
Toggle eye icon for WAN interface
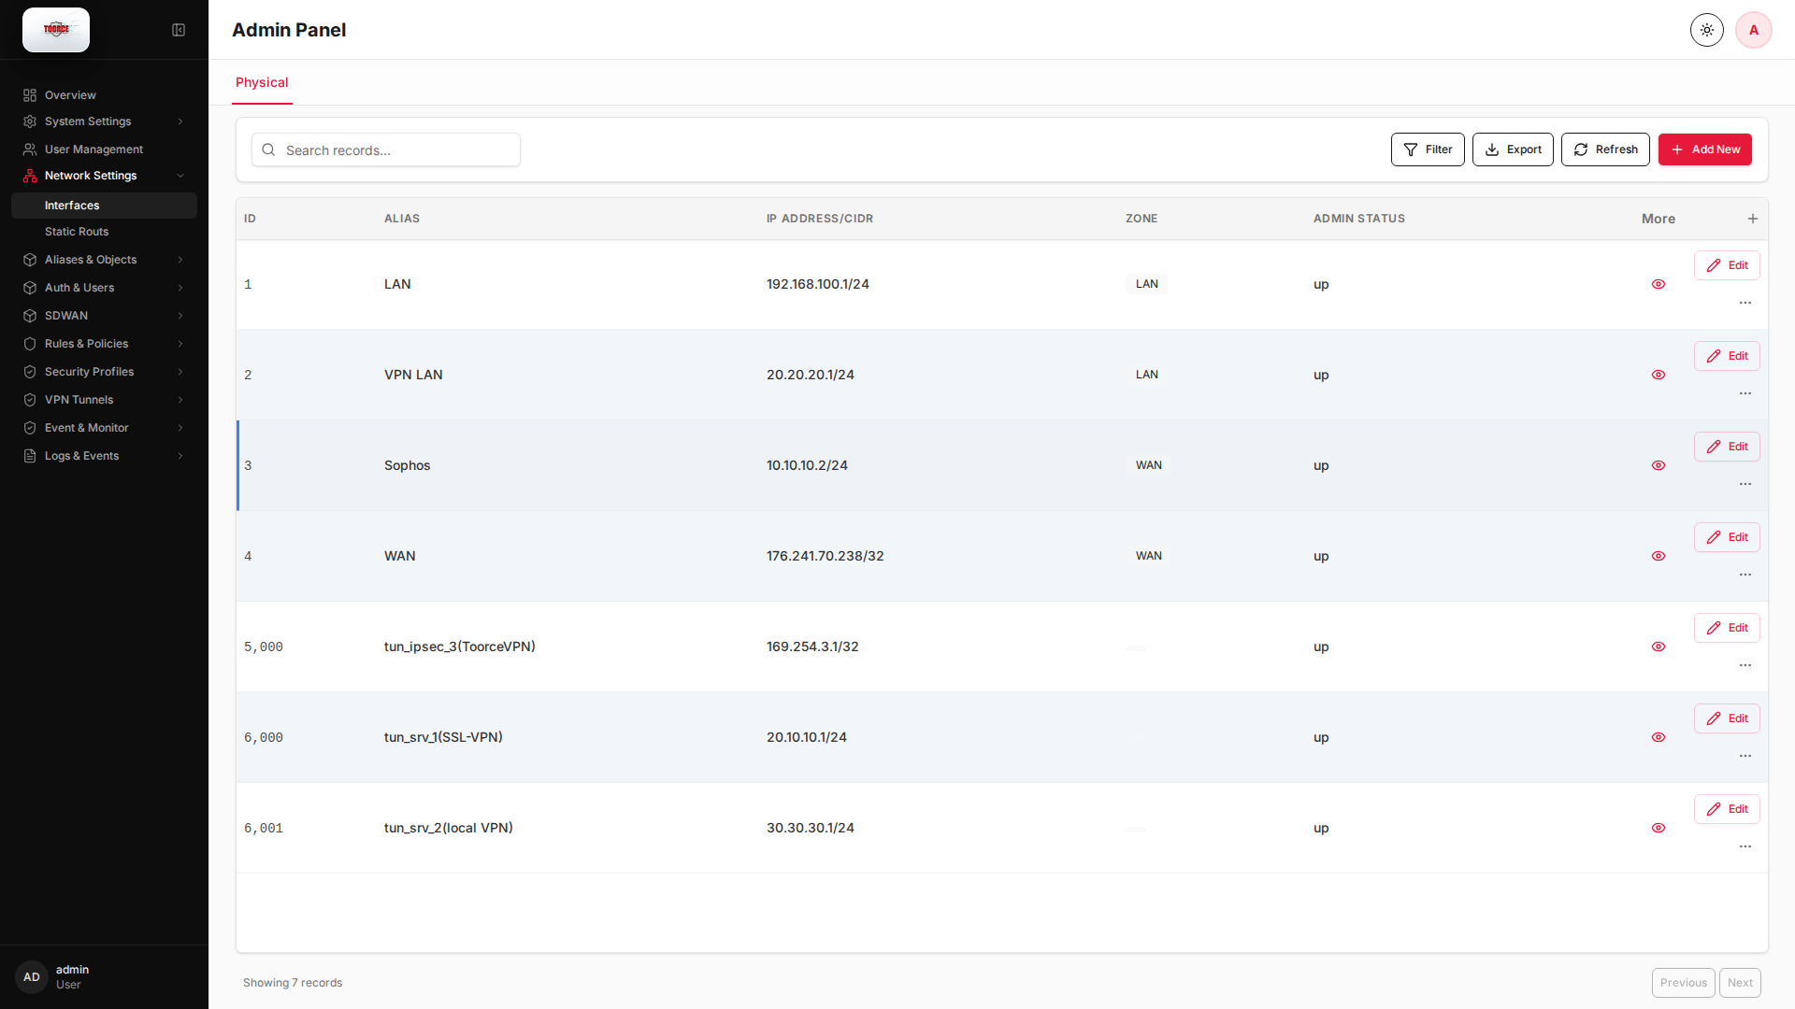1659,556
